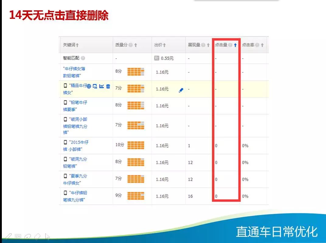326x243 pixels.
Task: Click the slide title 14天无点击直接删除
Action: point(59,15)
